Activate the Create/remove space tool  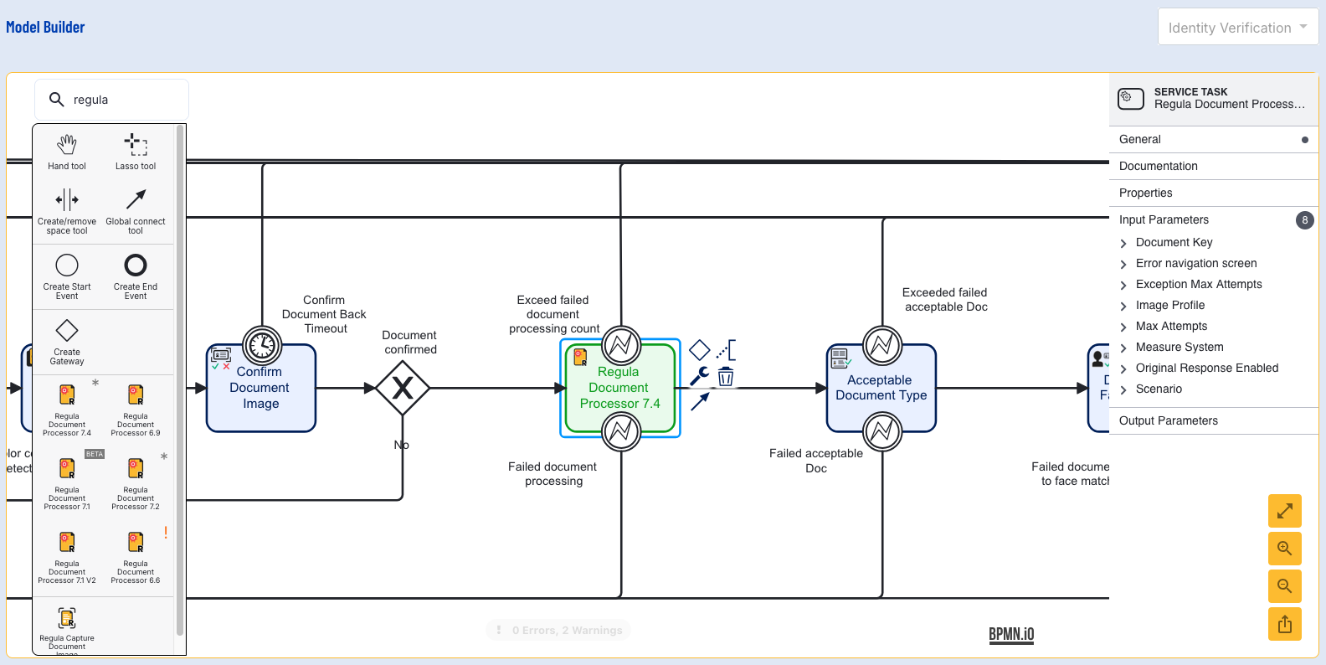pos(67,211)
